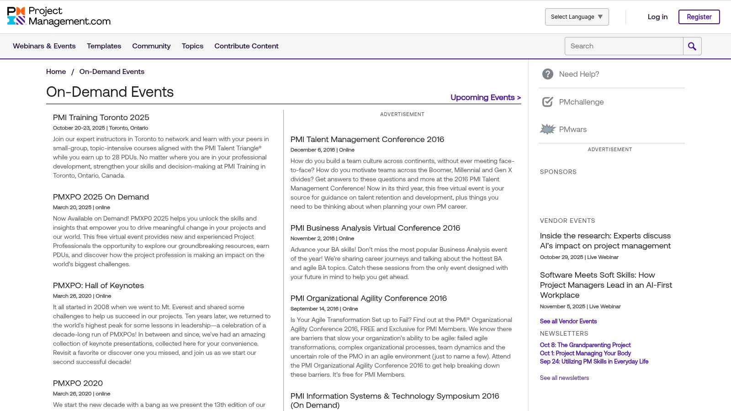Open See all newsletters

click(x=565, y=378)
